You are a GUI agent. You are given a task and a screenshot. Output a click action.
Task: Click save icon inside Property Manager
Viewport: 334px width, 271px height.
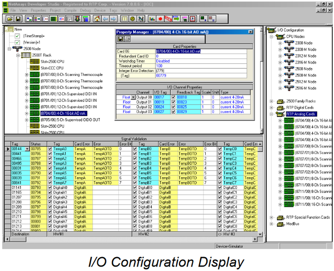coord(121,39)
